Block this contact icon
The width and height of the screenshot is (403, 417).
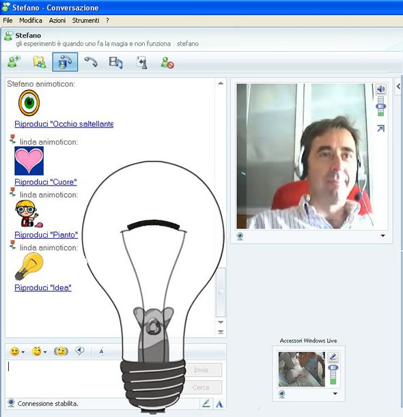(x=167, y=63)
